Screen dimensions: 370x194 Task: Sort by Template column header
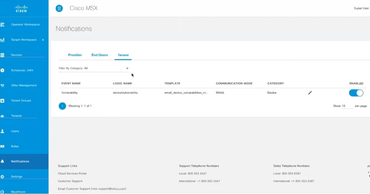pos(172,83)
